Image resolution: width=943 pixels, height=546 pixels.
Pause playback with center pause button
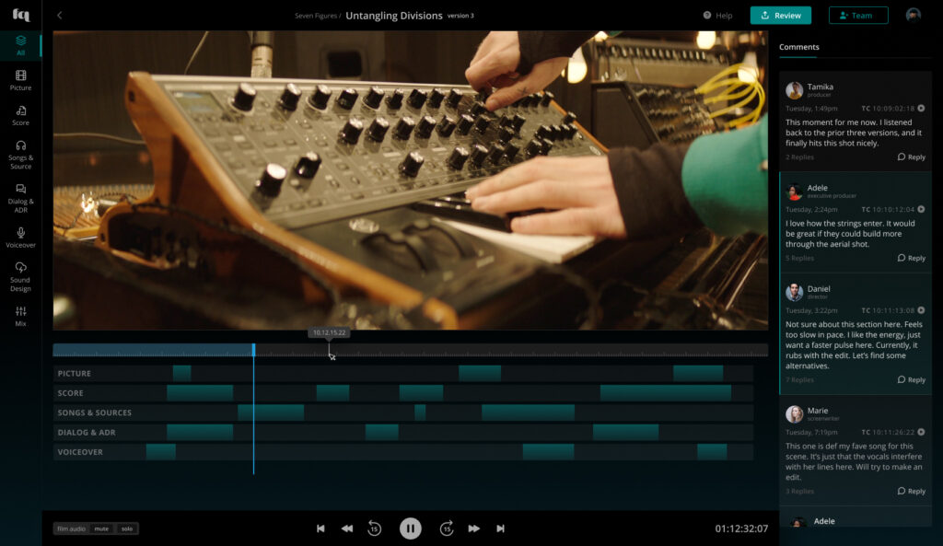[x=410, y=529]
